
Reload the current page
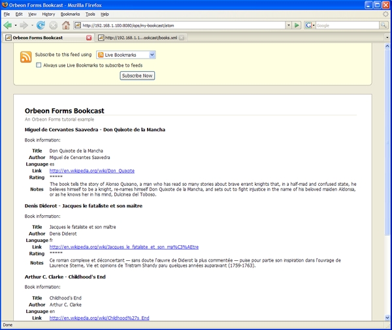point(41,25)
